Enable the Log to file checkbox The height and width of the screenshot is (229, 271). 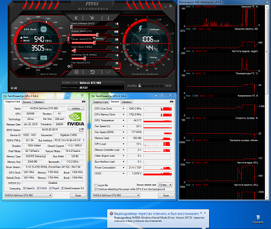(96, 185)
